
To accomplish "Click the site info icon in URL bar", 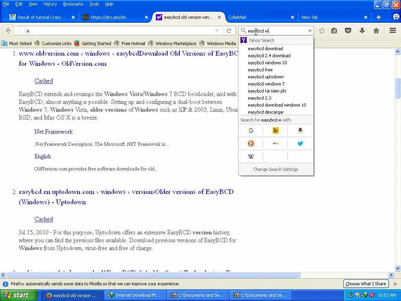I will (x=20, y=31).
